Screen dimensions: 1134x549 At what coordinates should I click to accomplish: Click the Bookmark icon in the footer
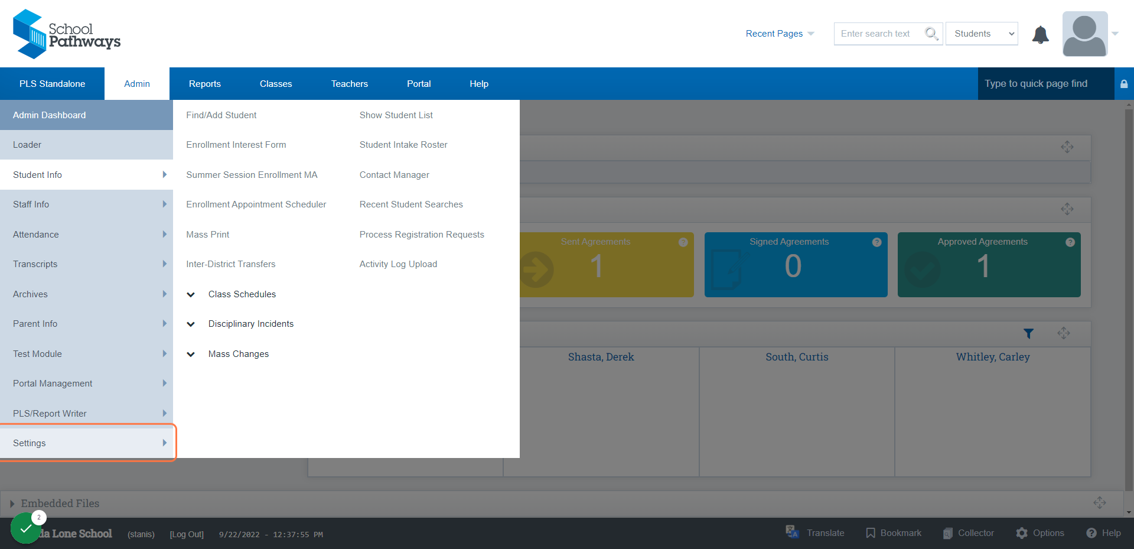(870, 533)
